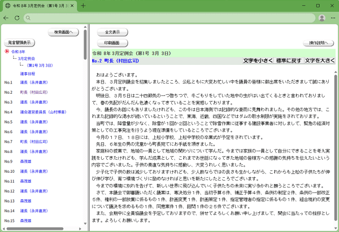Open the browser three-dot menu
Screen dimensions: 339x232
coord(333,18)
